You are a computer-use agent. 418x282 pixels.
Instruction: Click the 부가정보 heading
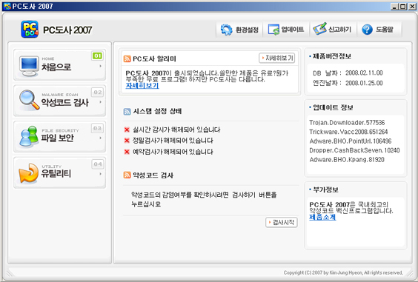[326, 190]
